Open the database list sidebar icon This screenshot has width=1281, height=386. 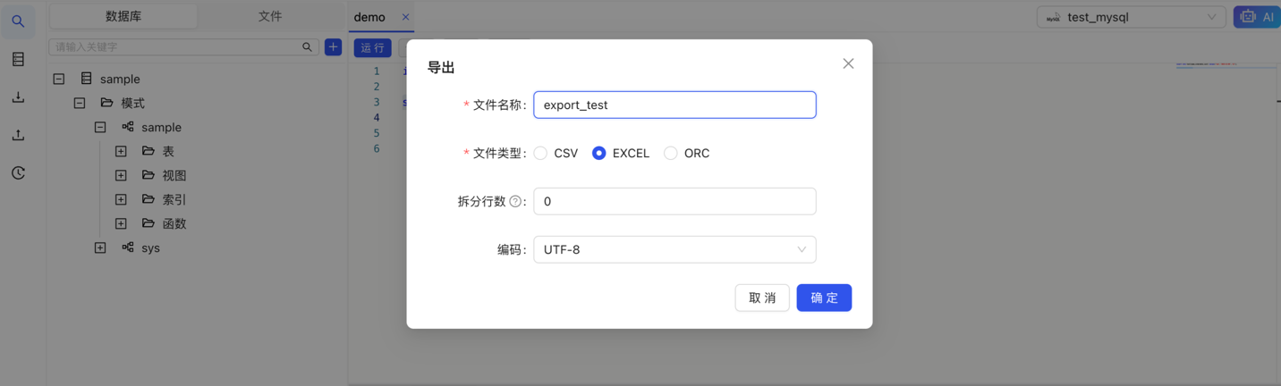[18, 59]
